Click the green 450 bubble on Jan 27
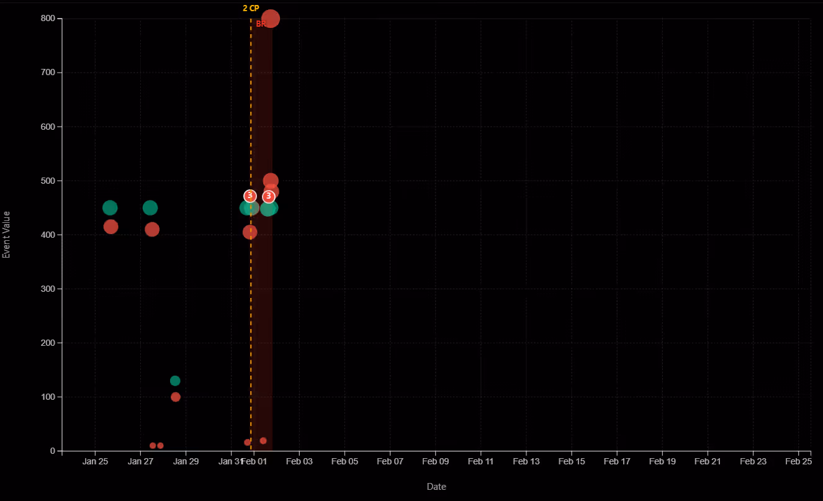823x501 pixels. [x=150, y=208]
